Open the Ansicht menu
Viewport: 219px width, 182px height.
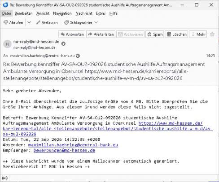pos(43,13)
